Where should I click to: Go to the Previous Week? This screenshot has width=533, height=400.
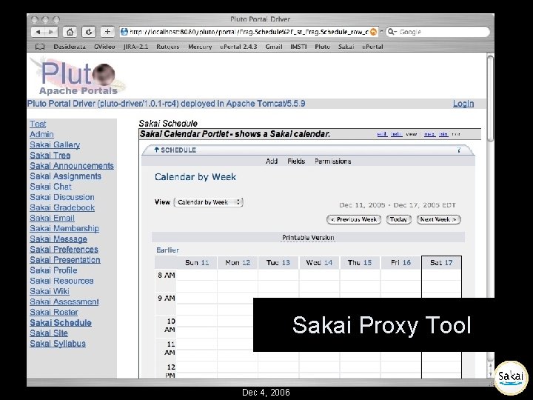[x=354, y=220]
